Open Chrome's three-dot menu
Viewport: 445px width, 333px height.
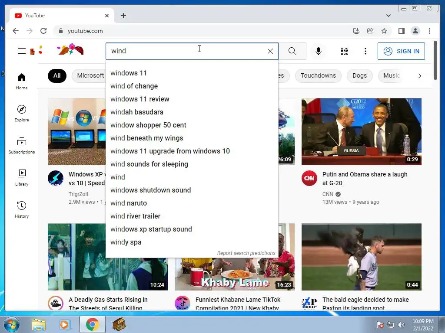[x=429, y=31]
